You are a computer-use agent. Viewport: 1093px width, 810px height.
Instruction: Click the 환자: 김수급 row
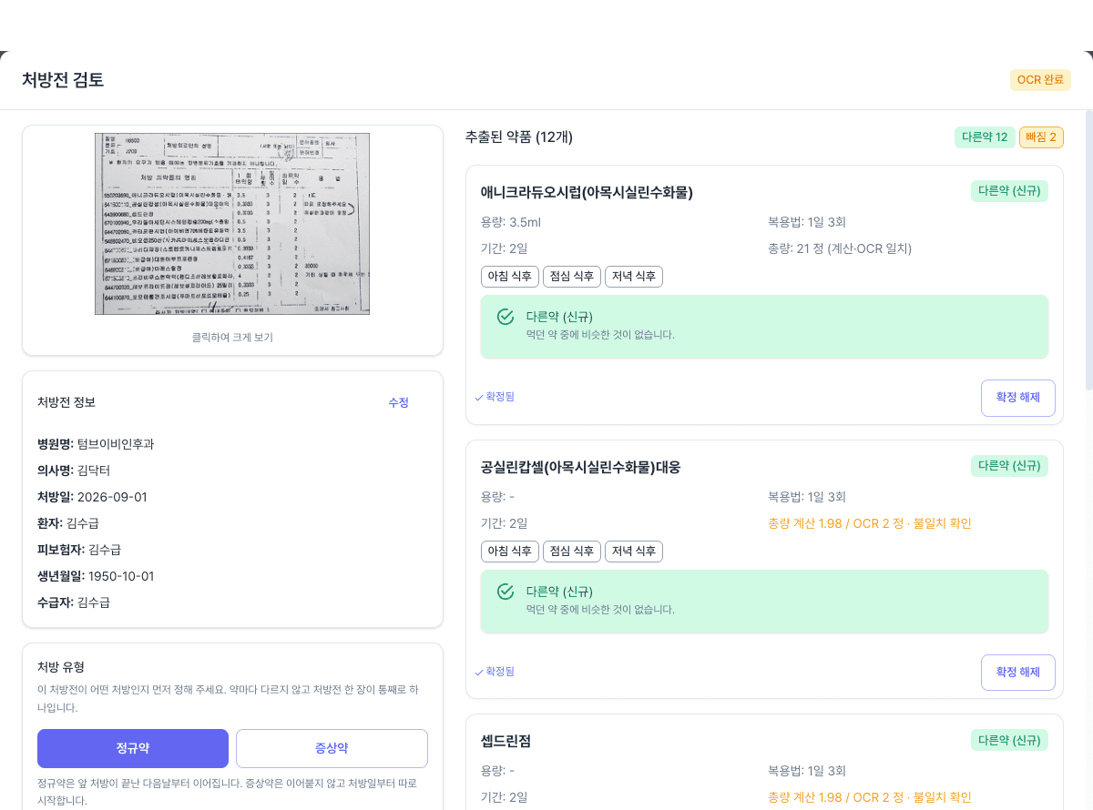[68, 523]
